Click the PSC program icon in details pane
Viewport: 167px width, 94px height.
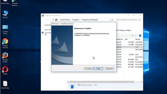pyautogui.click(x=72, y=86)
